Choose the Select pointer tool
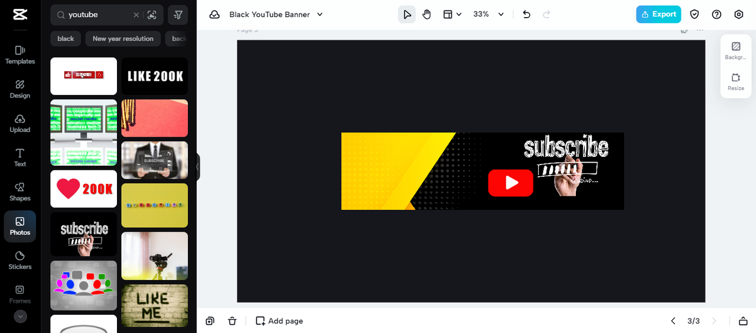756x333 pixels. (407, 15)
